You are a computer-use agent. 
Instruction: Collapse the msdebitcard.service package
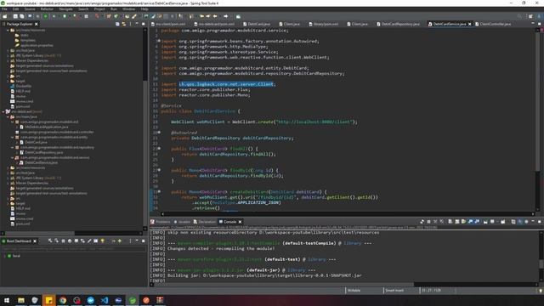(13, 157)
